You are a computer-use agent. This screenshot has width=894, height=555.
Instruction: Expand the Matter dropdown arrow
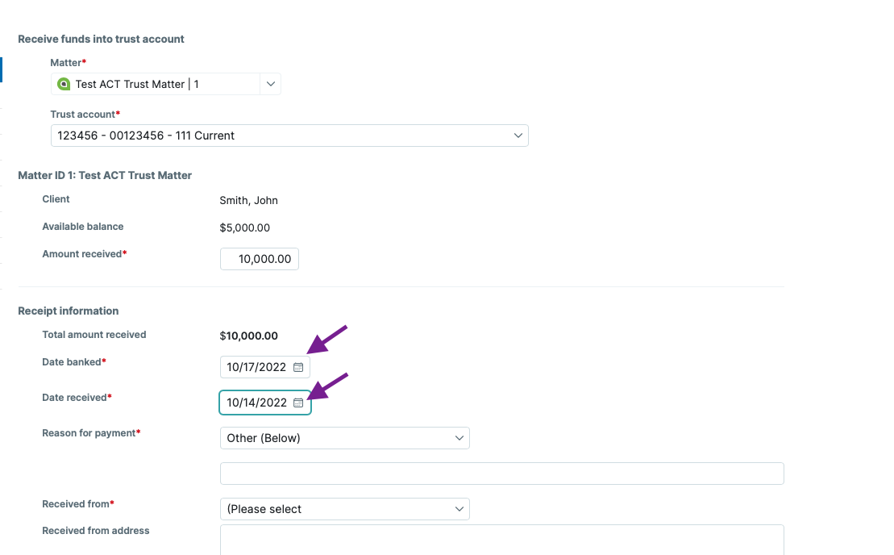[270, 85]
